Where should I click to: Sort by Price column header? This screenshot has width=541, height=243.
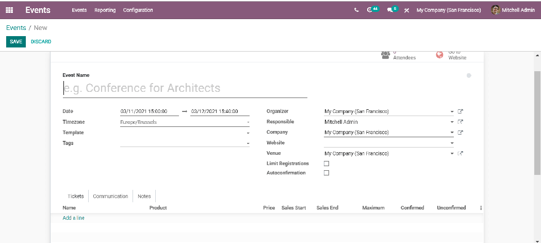[x=269, y=208]
